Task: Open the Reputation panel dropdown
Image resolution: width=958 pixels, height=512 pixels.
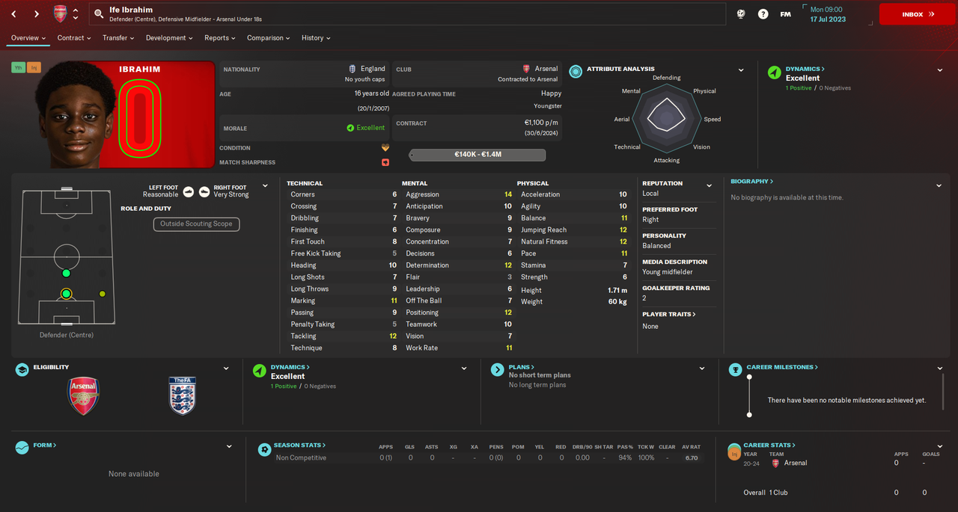Action: point(710,185)
